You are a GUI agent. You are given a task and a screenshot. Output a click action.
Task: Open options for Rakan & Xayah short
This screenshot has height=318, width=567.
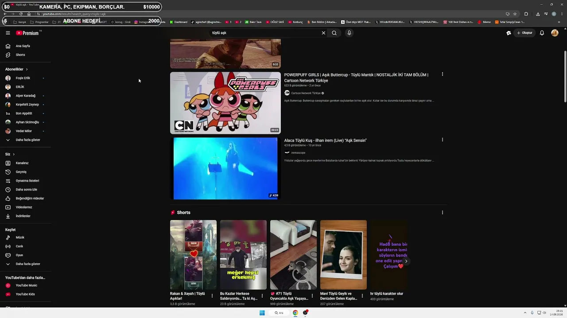[212, 296]
